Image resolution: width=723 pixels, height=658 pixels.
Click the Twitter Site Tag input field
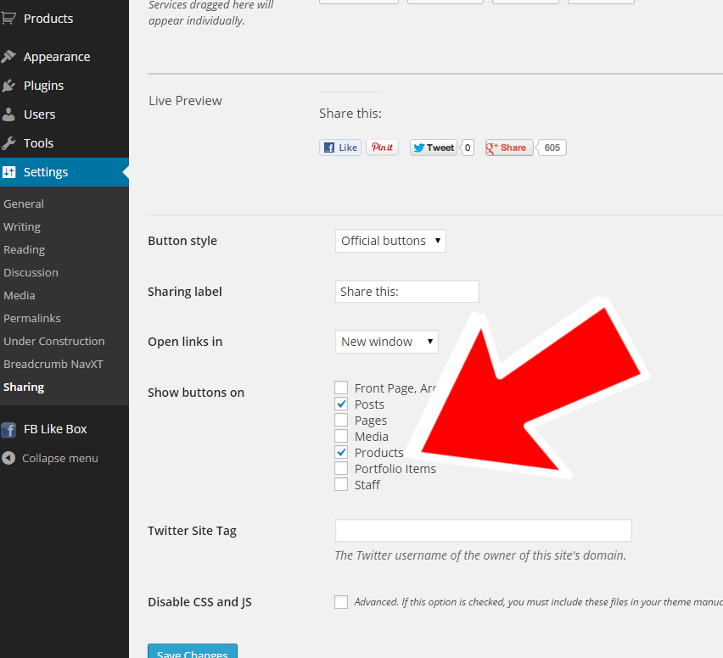[483, 530]
